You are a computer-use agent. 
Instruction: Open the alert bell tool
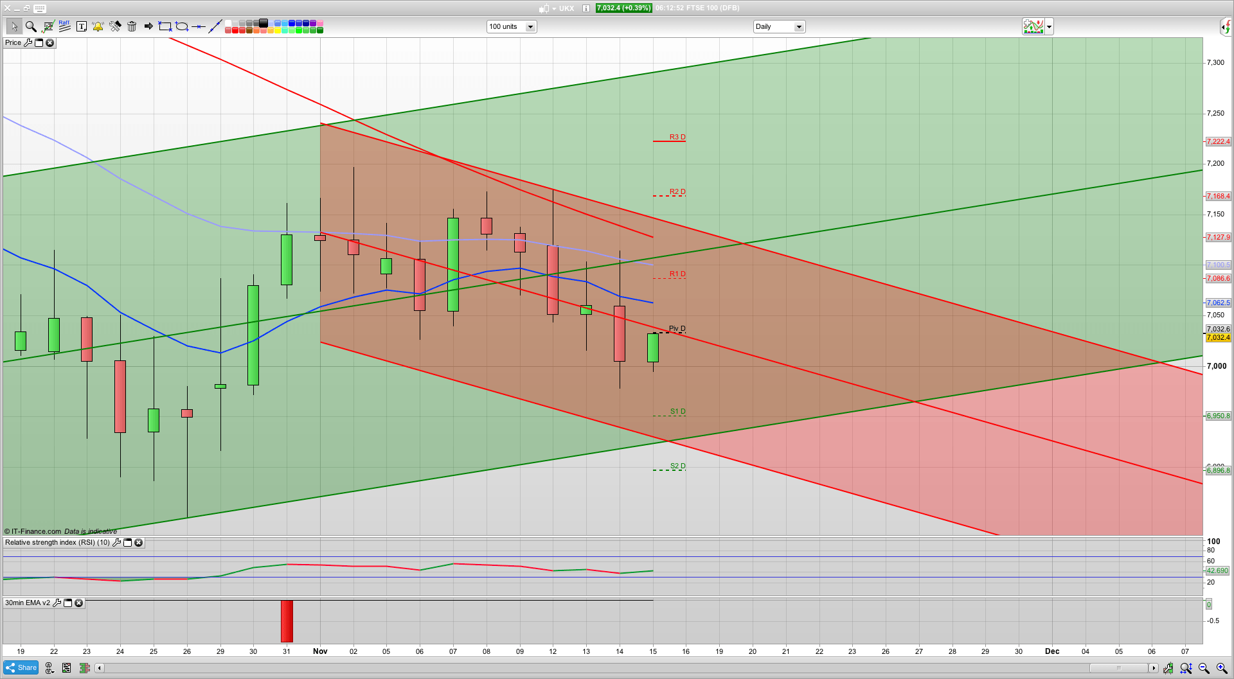click(98, 26)
